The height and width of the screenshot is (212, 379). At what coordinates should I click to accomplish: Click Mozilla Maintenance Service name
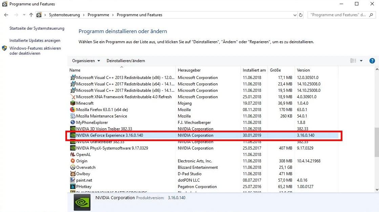click(102, 116)
